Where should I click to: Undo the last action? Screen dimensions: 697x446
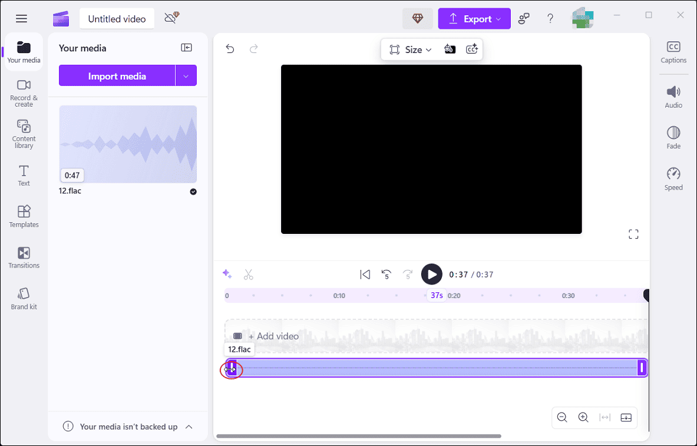(x=230, y=48)
